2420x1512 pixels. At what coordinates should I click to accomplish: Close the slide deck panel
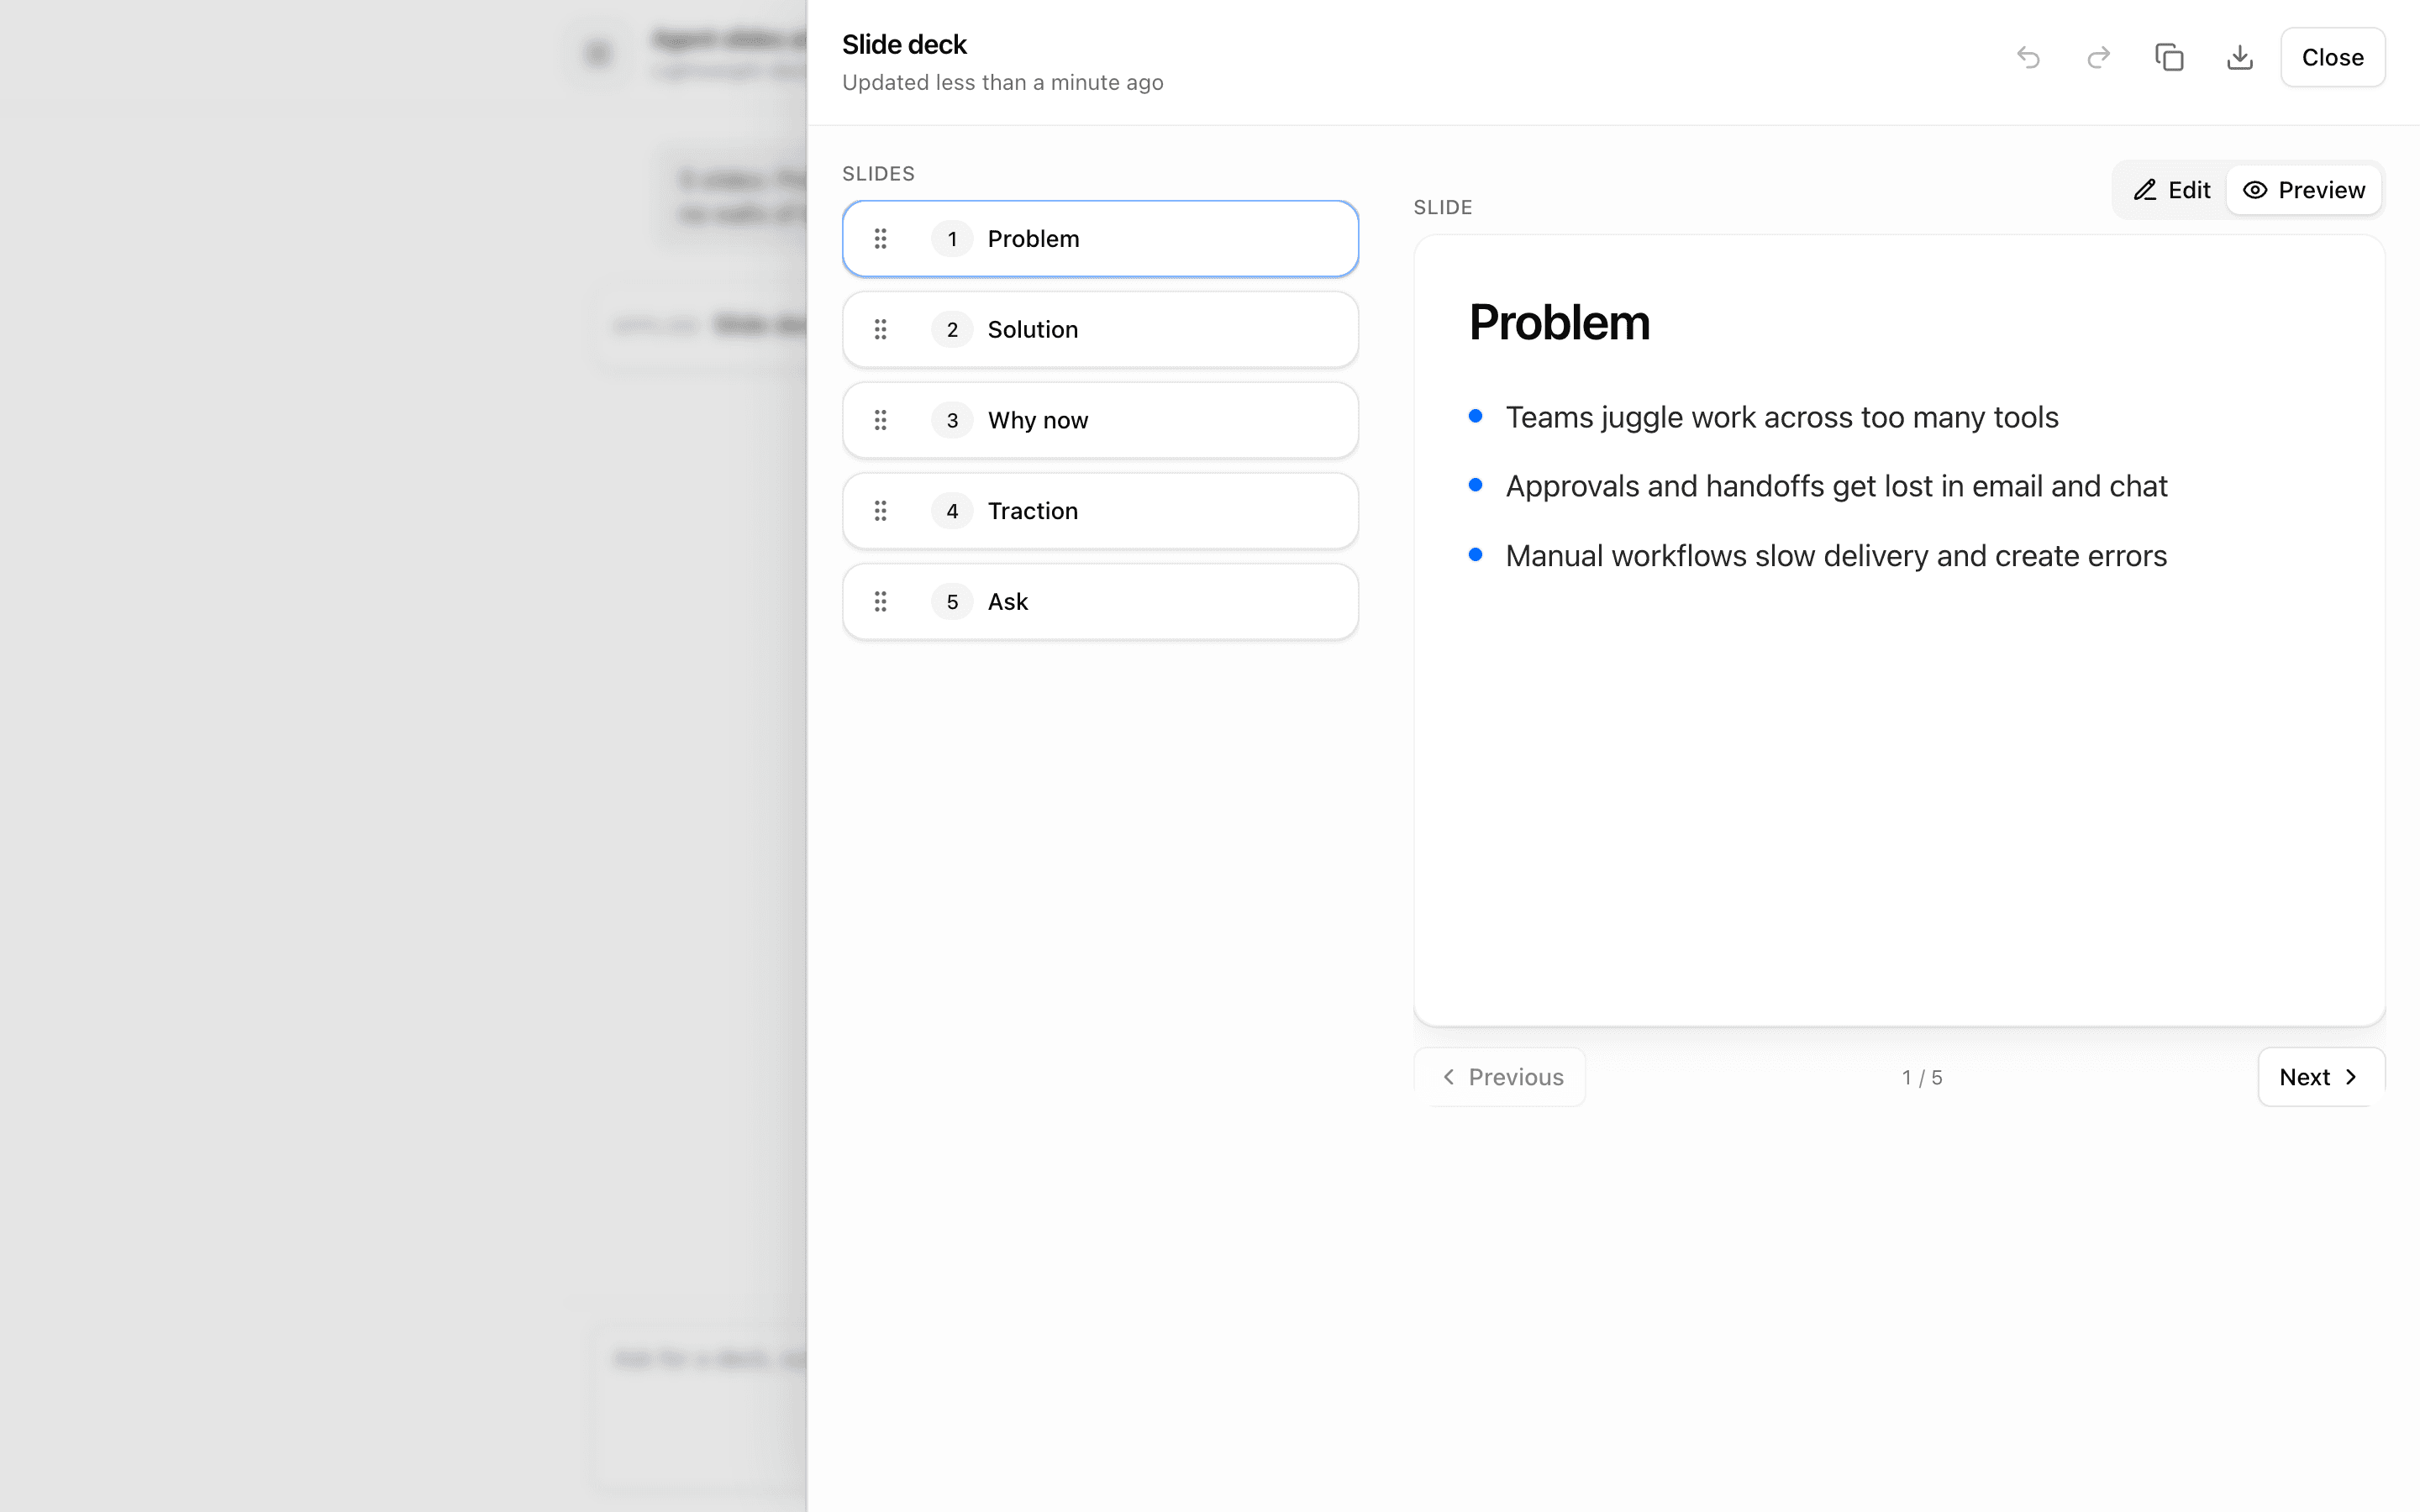click(x=2332, y=58)
